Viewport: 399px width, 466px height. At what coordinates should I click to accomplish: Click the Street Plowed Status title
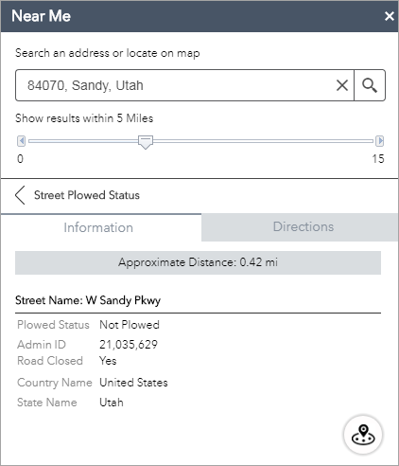[x=87, y=195]
